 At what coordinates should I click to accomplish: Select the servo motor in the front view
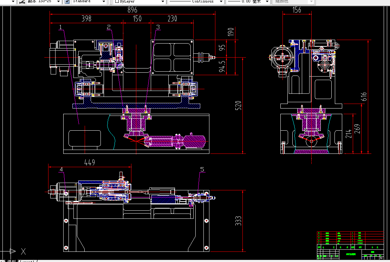pyautogui.click(x=62, y=58)
